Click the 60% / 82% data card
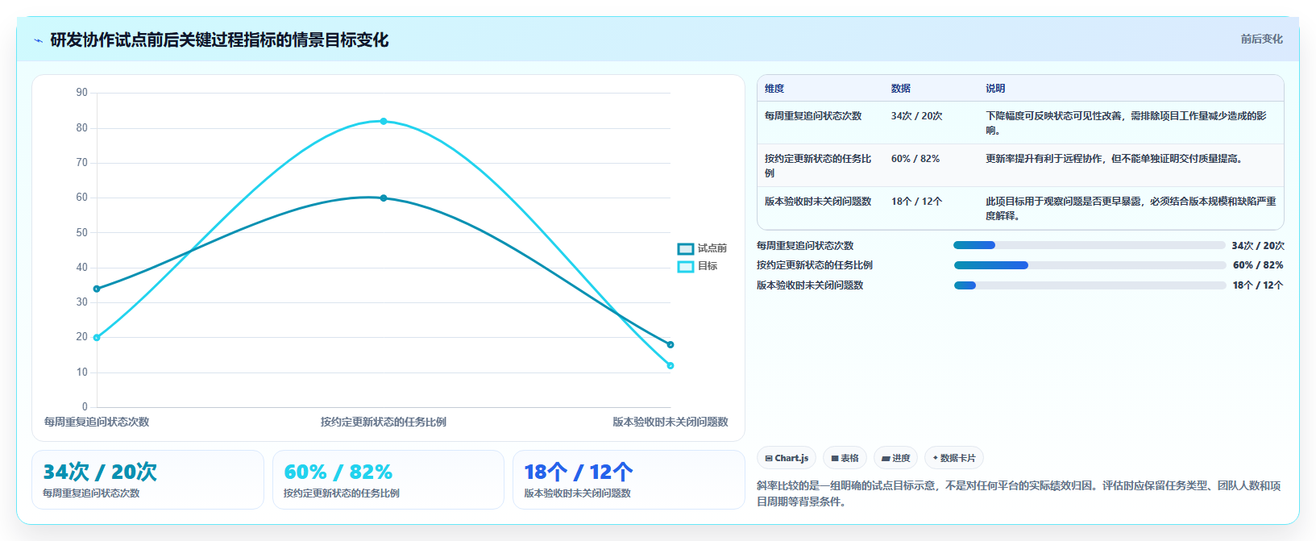1316x541 pixels. [388, 480]
